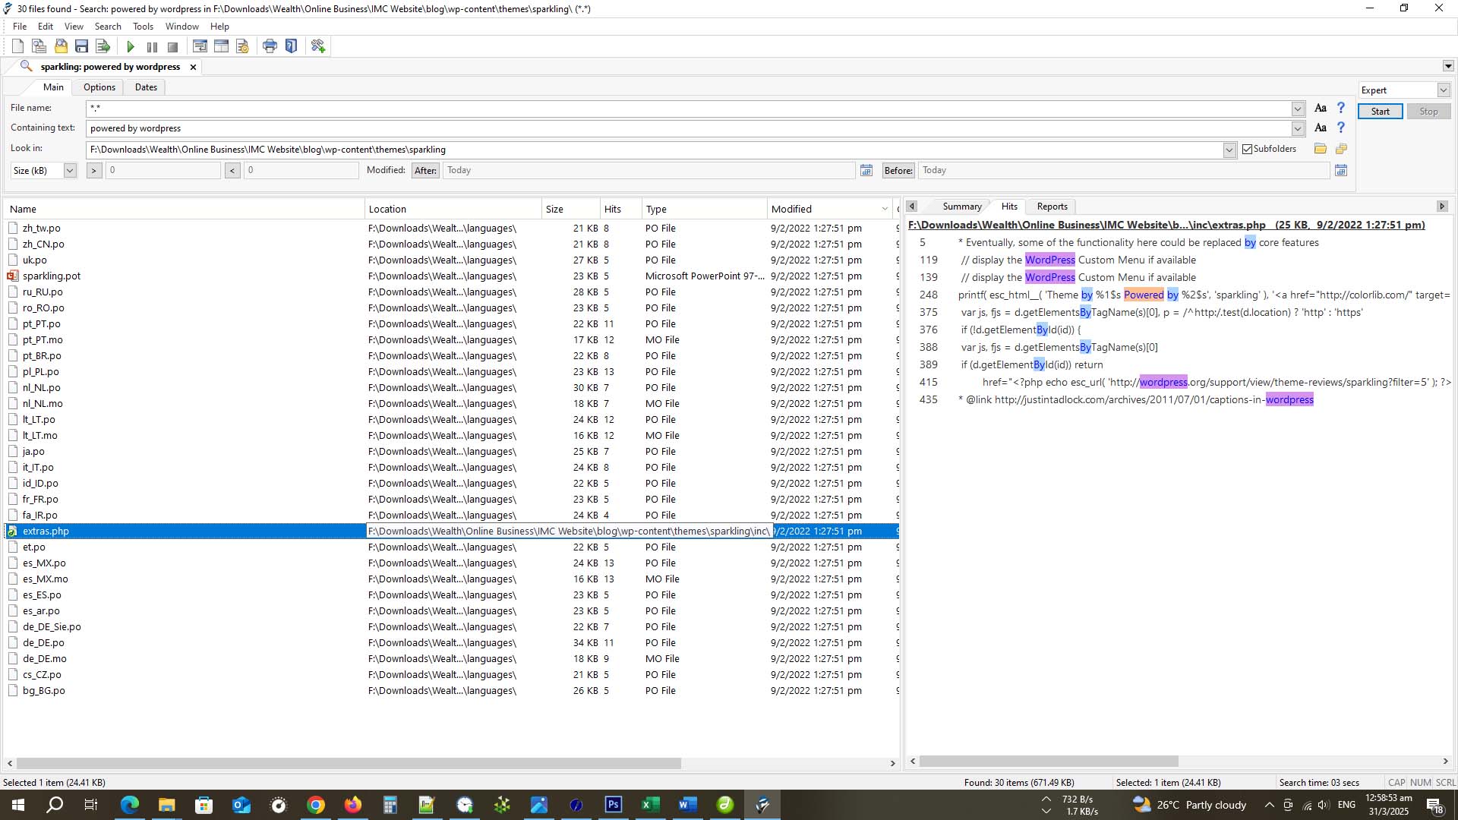
Task: Select hit line 248 in extras.php
Action: click(x=1181, y=295)
